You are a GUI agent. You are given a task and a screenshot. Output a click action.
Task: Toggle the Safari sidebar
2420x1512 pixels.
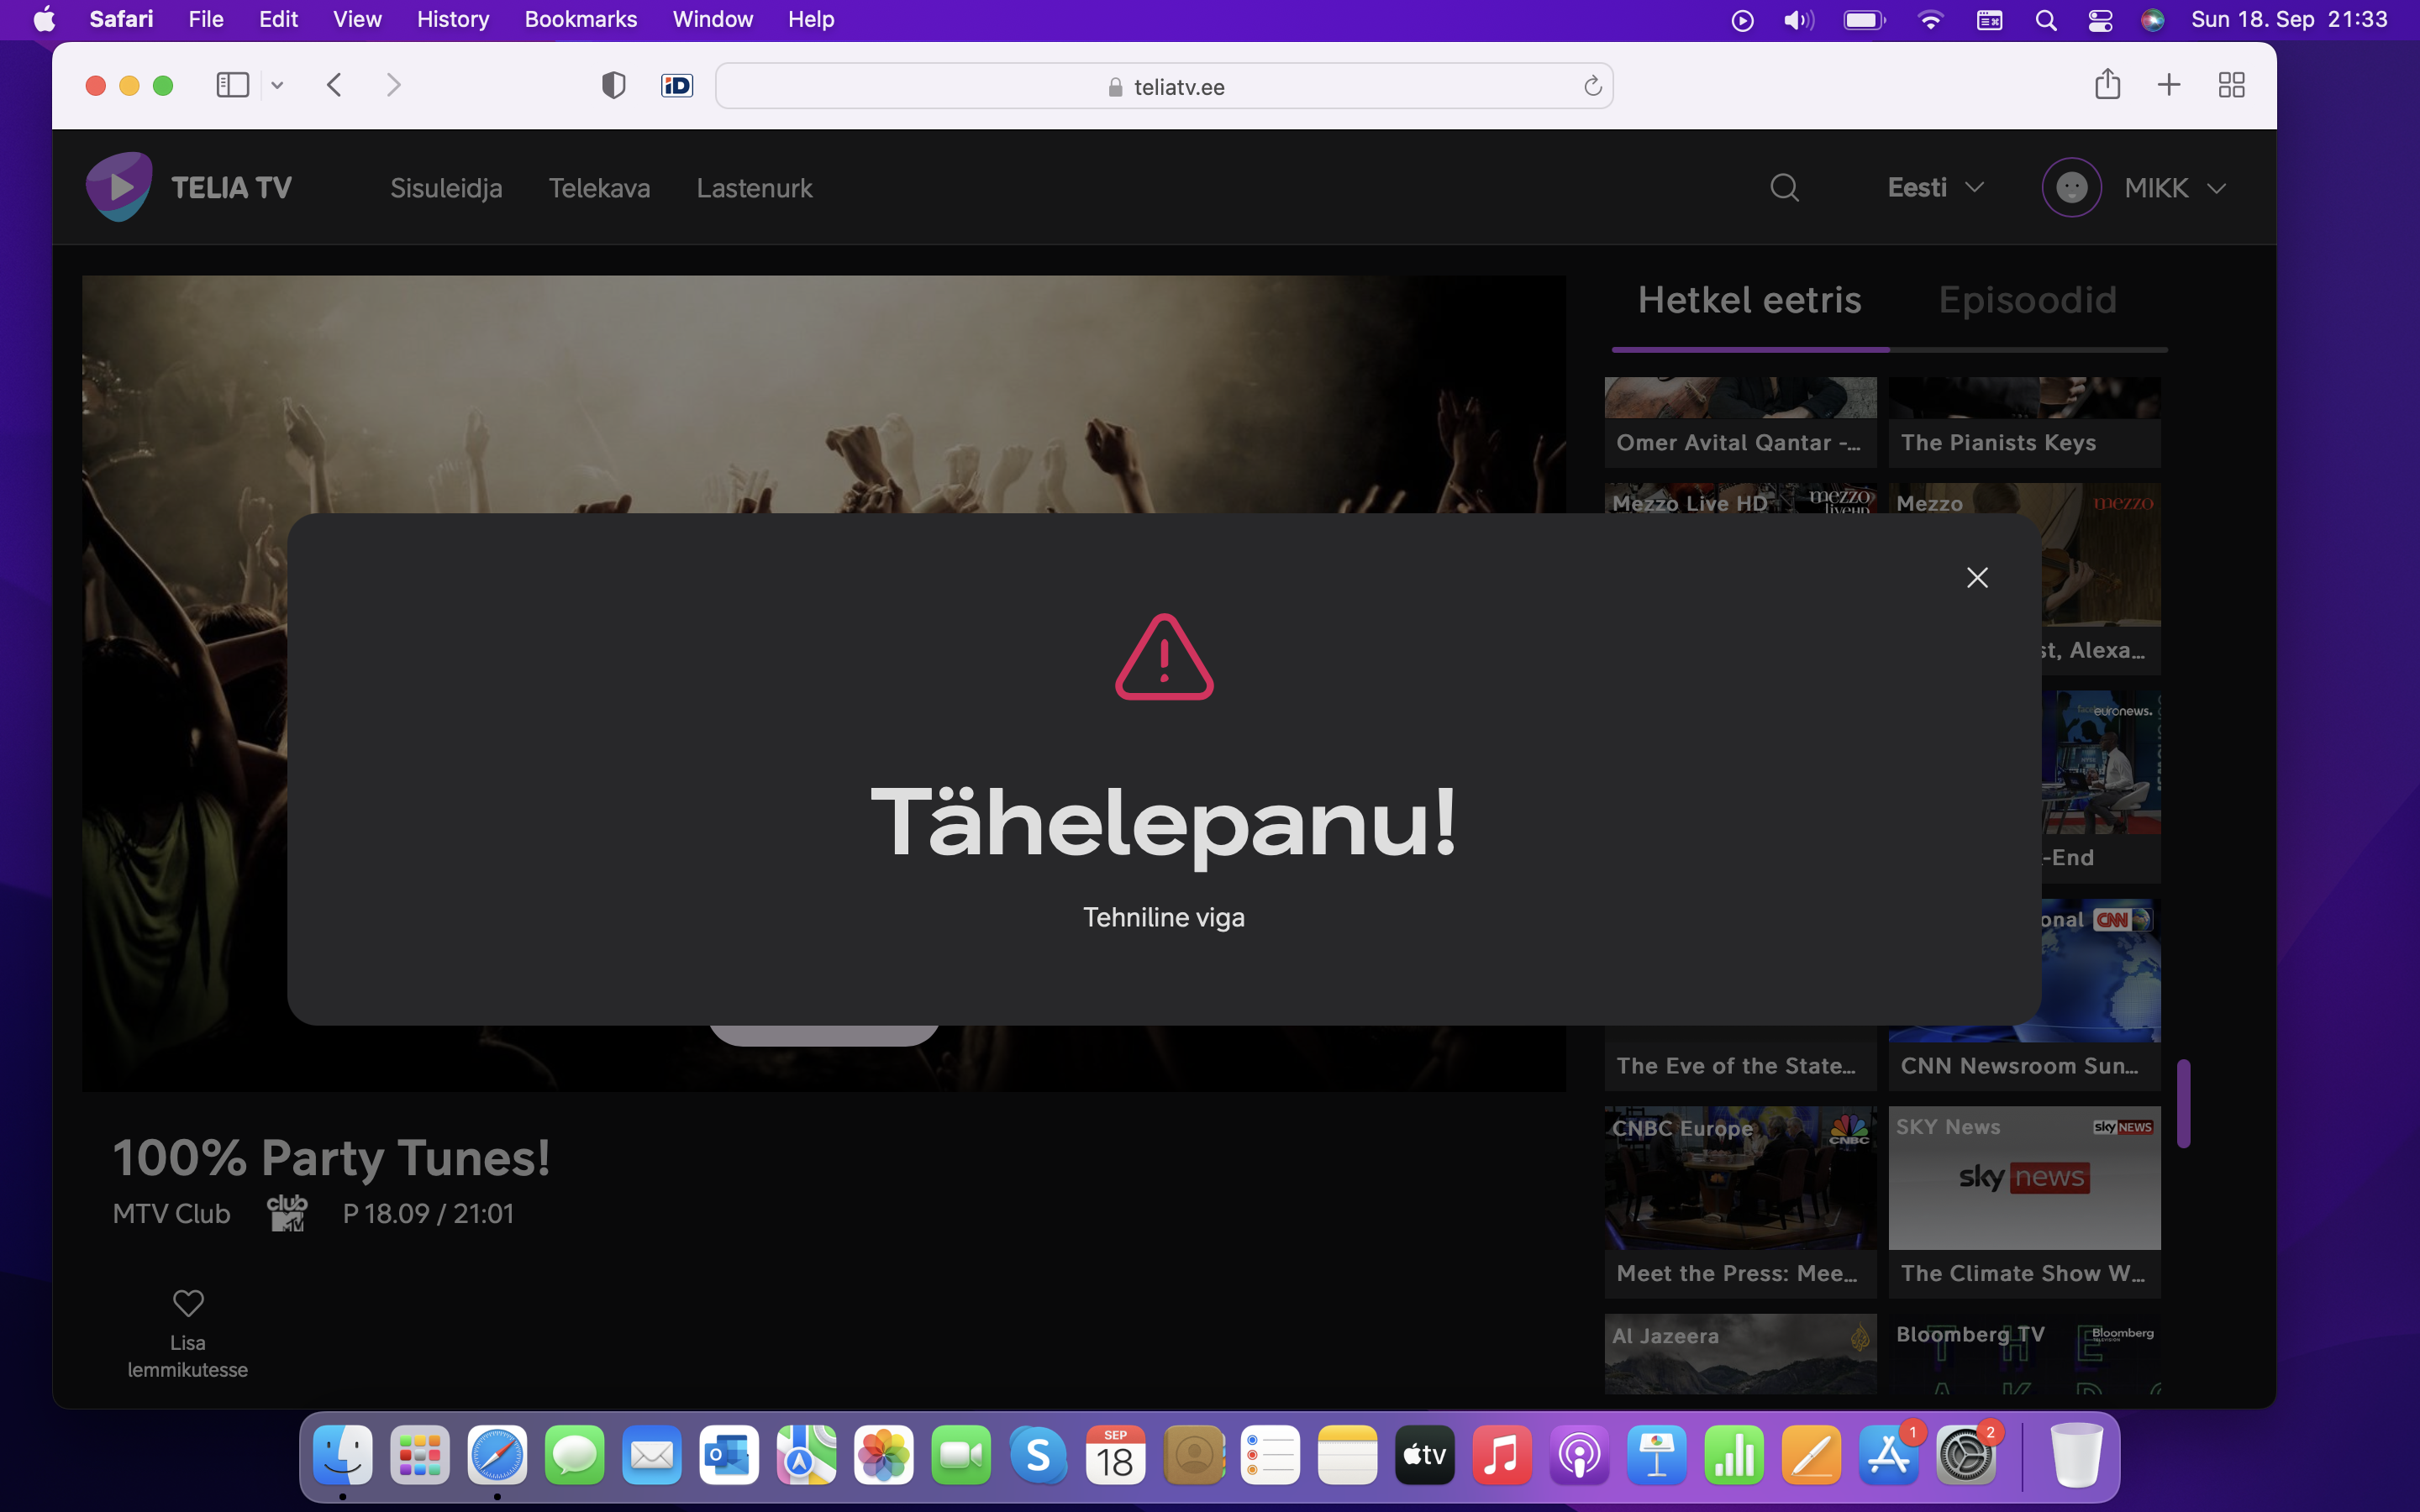(x=232, y=85)
